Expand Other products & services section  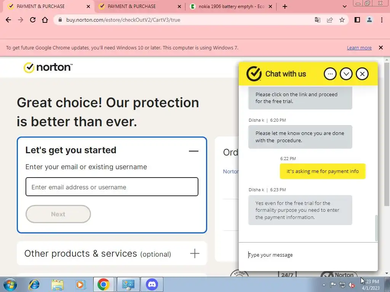click(x=195, y=254)
